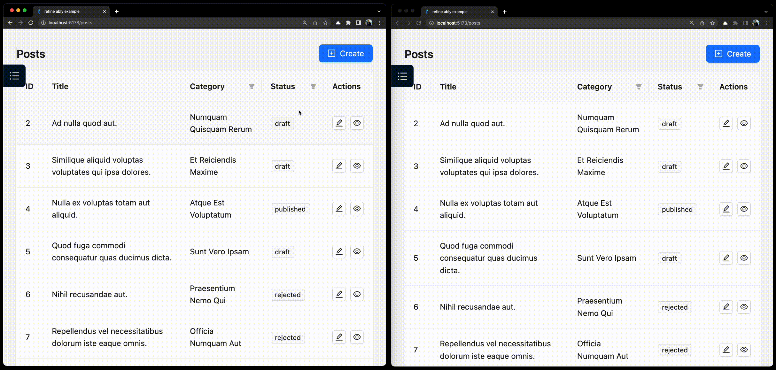The width and height of the screenshot is (776, 370).
Task: Click the view icon for post ID 6
Action: point(357,294)
